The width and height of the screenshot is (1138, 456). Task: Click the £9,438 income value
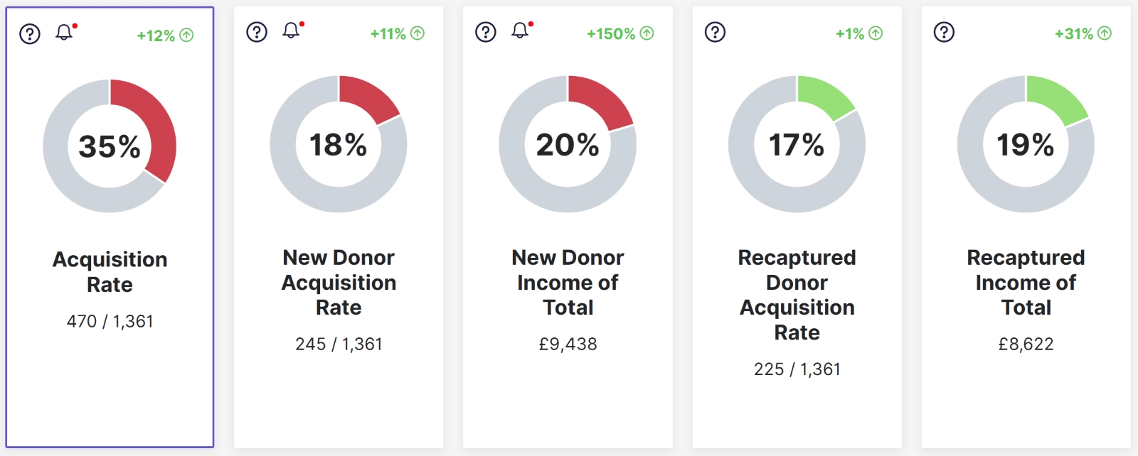point(568,344)
